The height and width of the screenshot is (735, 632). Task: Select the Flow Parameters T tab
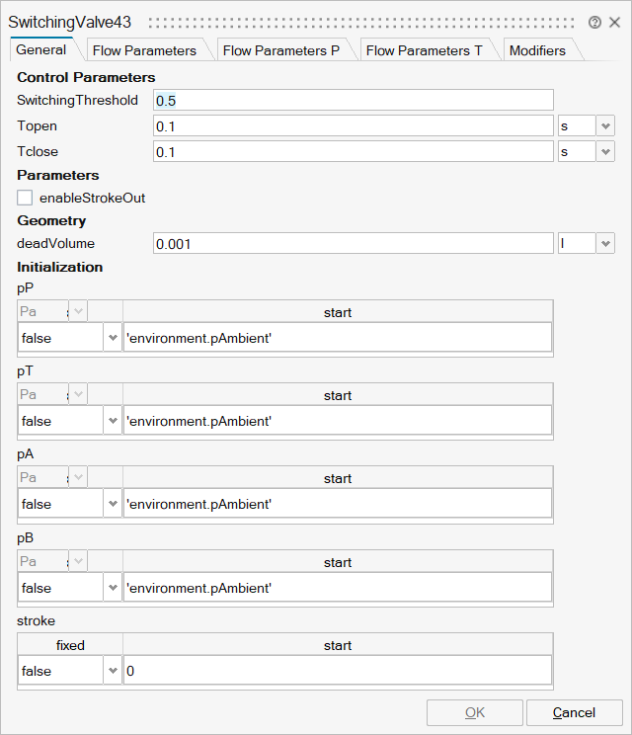point(425,50)
